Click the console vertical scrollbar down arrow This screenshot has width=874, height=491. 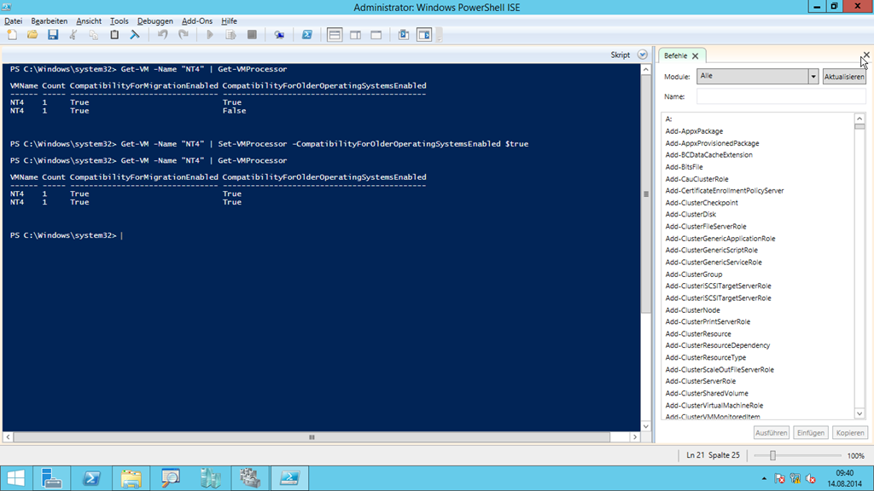[646, 426]
